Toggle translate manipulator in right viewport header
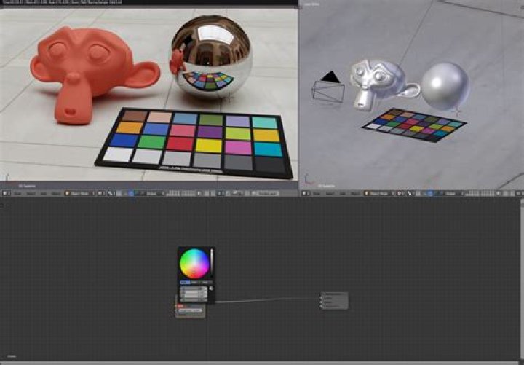 click(429, 193)
